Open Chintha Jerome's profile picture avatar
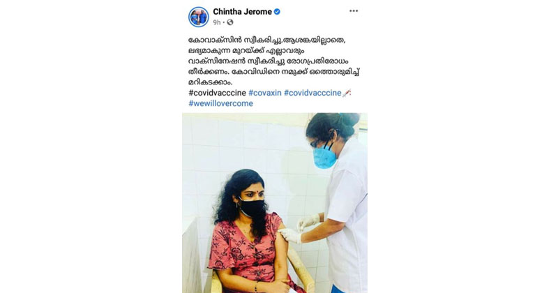 point(199,17)
